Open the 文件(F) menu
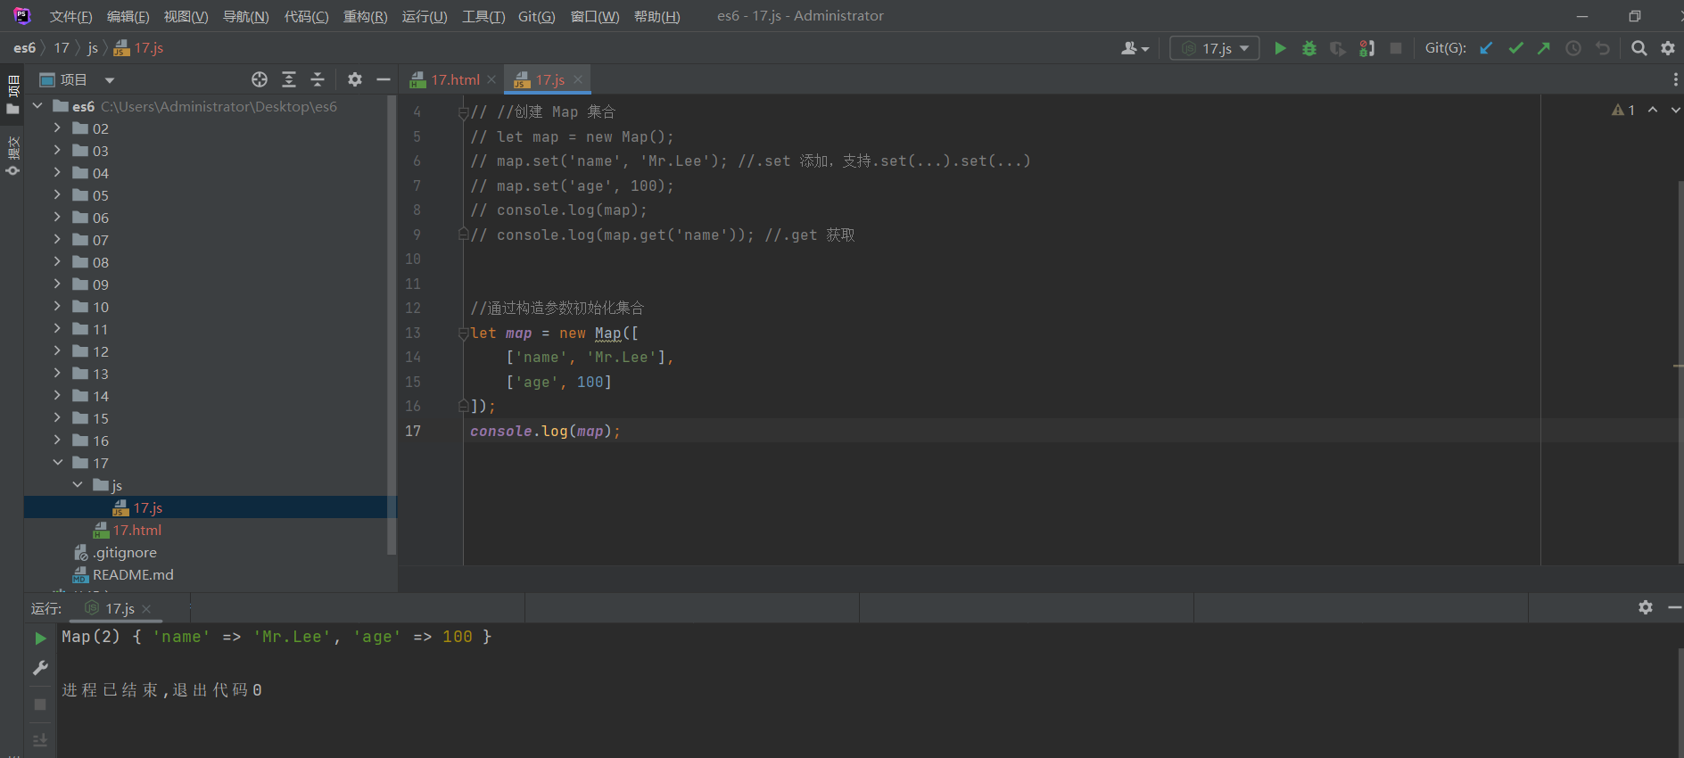1684x758 pixels. click(x=70, y=16)
